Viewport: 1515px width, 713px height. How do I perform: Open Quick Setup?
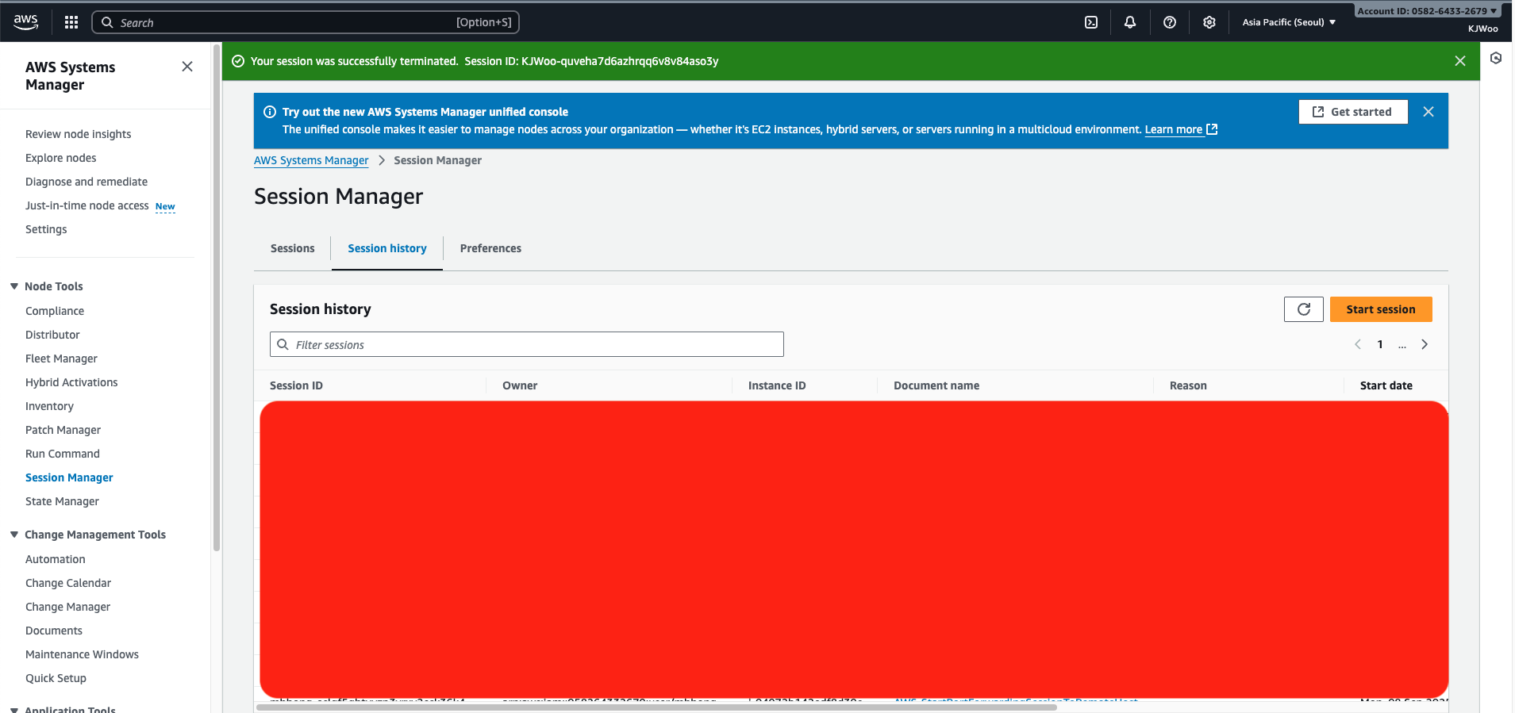coord(56,678)
